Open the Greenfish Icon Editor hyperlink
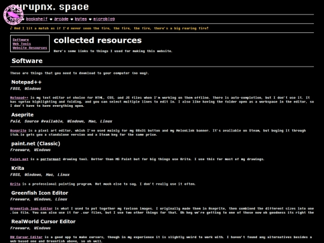 coord(31,208)
